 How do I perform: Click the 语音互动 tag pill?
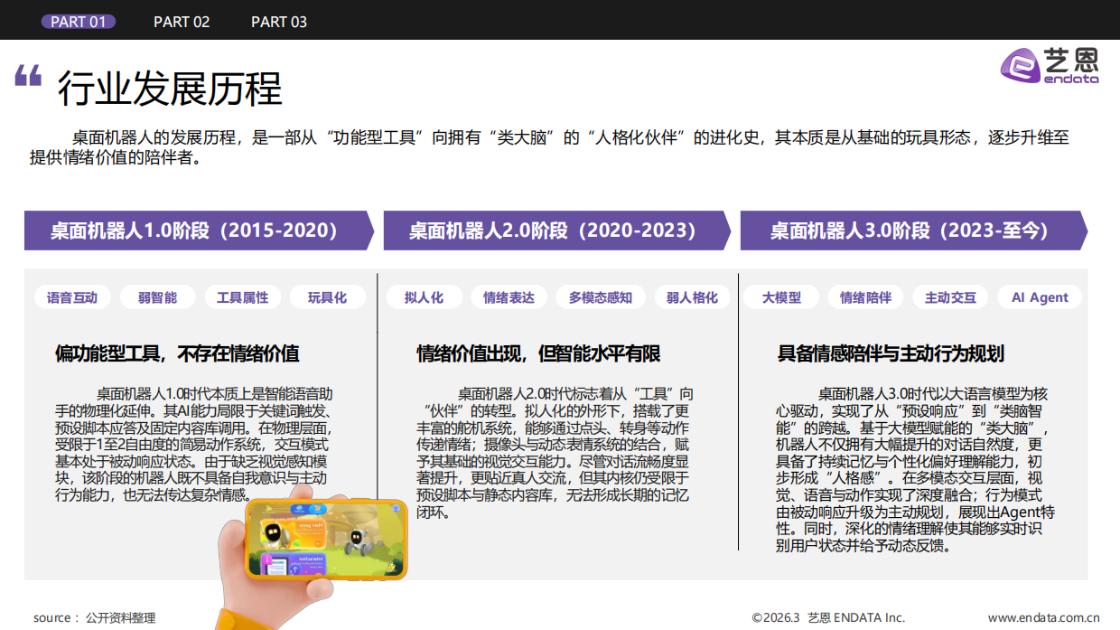[x=71, y=296]
